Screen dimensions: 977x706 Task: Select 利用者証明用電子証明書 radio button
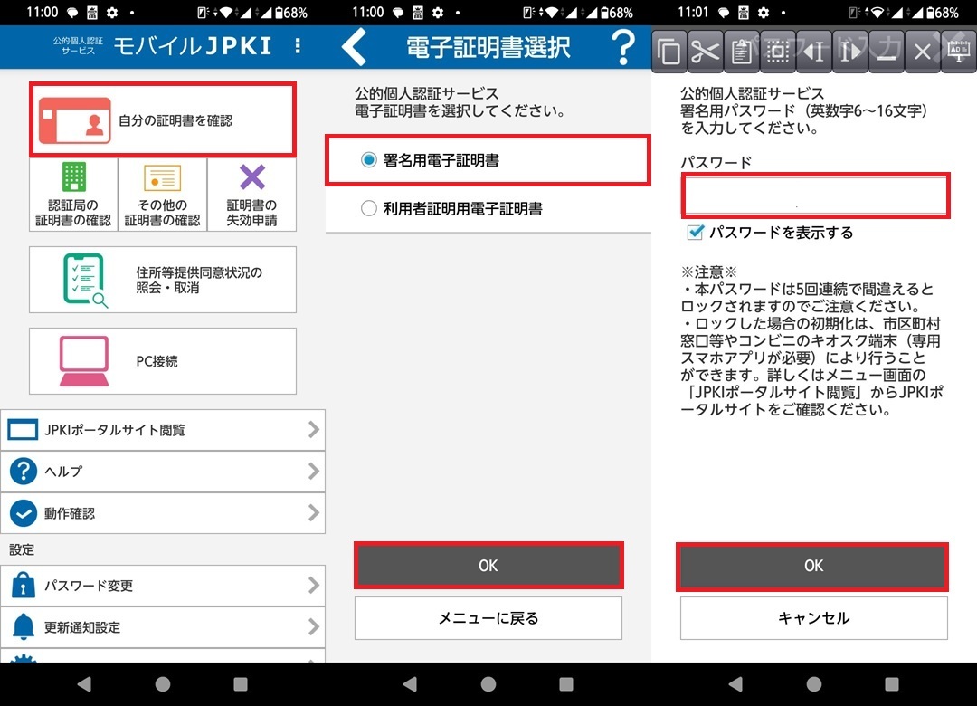pyautogui.click(x=369, y=209)
